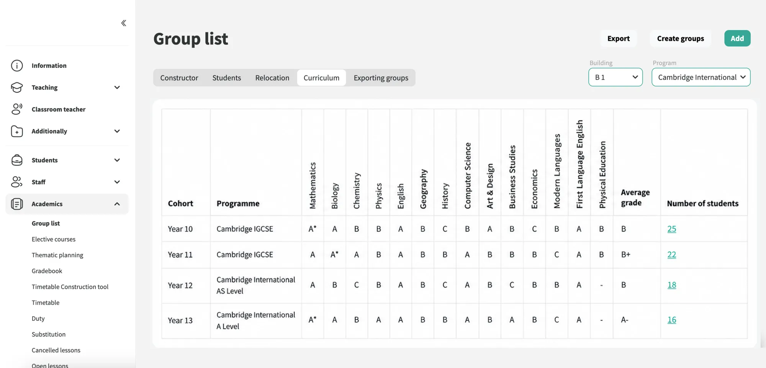Collapse the Academics menu chevron
The height and width of the screenshot is (368, 766).
[x=117, y=204]
